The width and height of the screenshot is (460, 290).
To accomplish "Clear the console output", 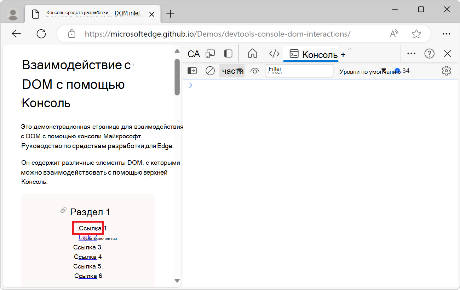I will (x=210, y=71).
